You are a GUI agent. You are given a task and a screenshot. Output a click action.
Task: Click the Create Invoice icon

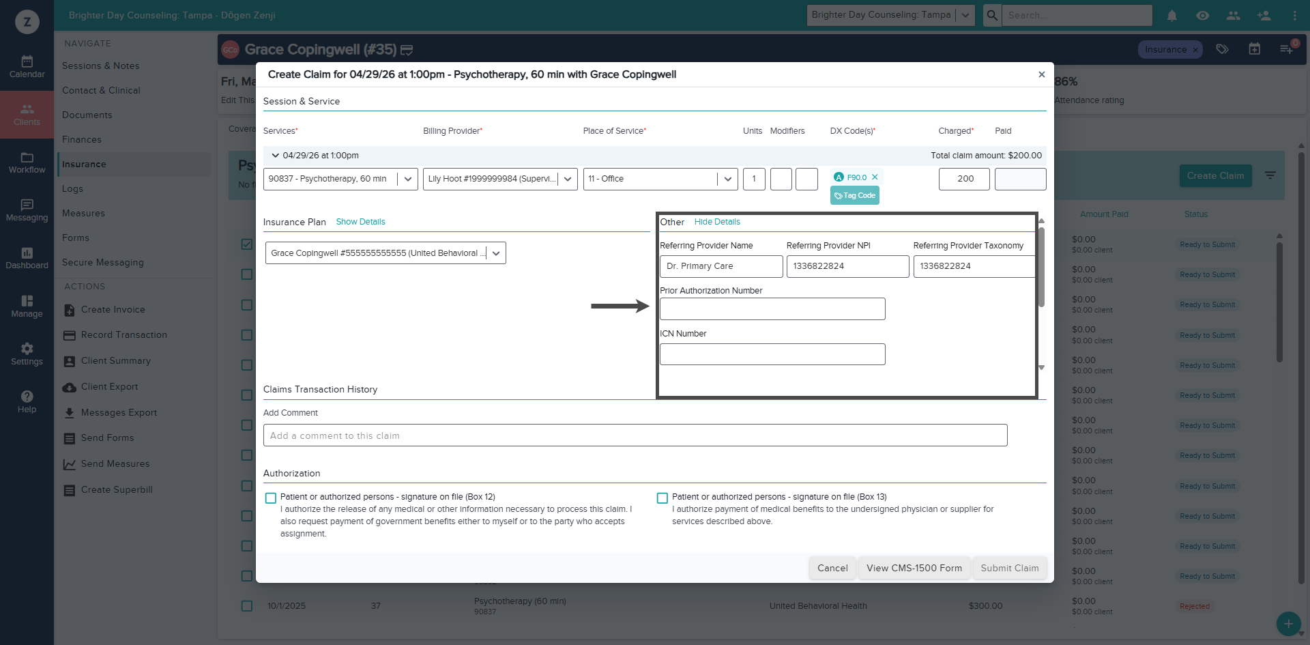(x=70, y=310)
